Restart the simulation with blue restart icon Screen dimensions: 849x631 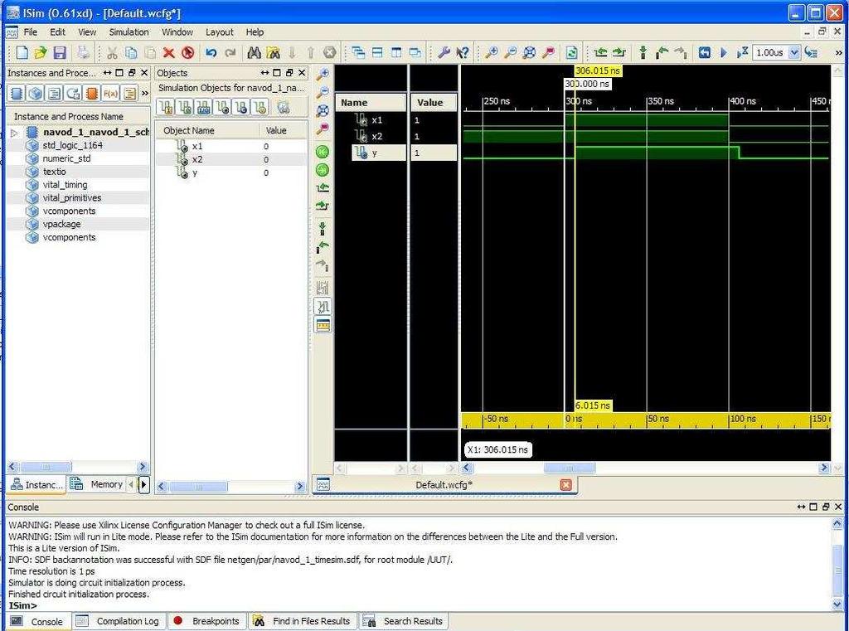(705, 52)
